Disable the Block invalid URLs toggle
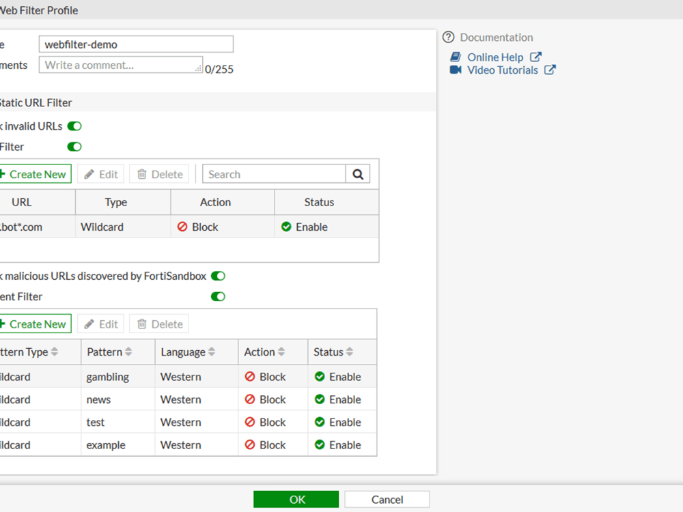 (x=74, y=126)
